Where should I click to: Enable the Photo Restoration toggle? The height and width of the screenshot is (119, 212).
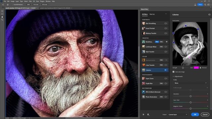click(x=166, y=97)
